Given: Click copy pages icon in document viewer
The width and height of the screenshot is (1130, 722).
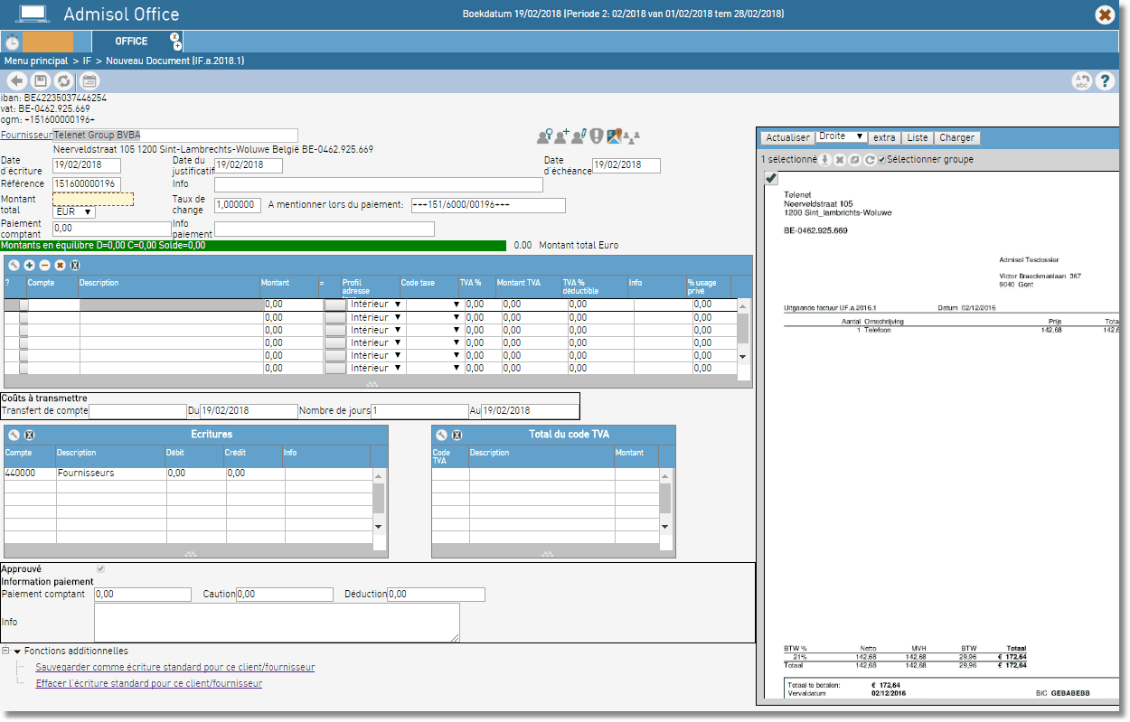Looking at the screenshot, I should coord(854,160).
